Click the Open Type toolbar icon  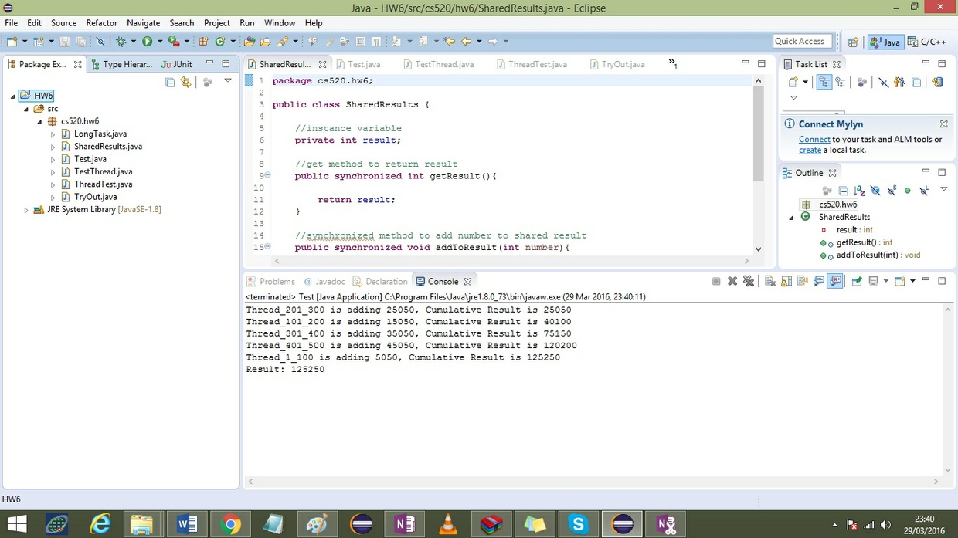tap(249, 41)
